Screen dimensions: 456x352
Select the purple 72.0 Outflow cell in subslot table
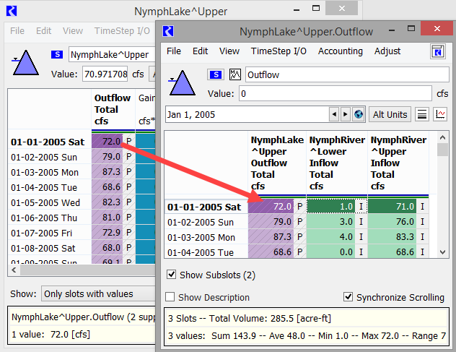[271, 207]
